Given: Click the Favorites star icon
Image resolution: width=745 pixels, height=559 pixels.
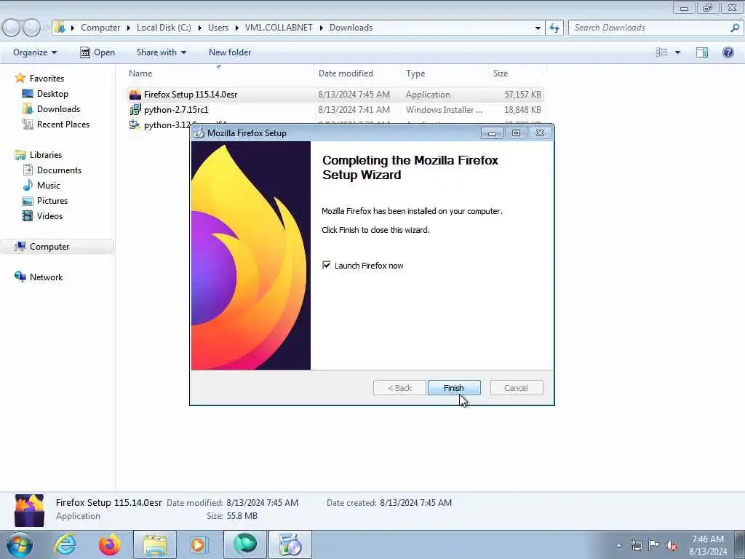Looking at the screenshot, I should 20,78.
